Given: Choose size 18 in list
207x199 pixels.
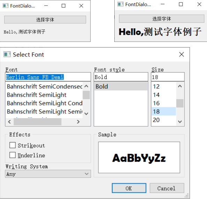Looking at the screenshot, I should (x=164, y=111).
